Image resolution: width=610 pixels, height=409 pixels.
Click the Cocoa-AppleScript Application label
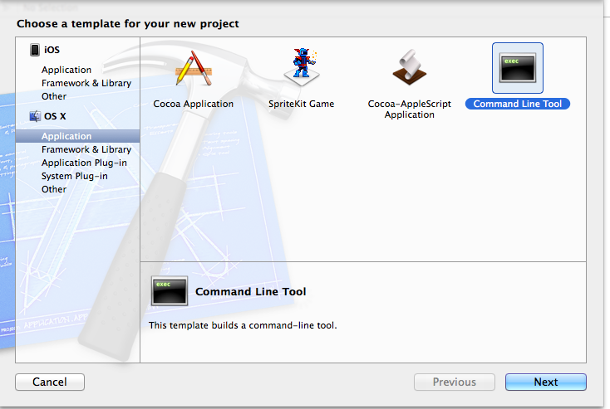coord(409,110)
